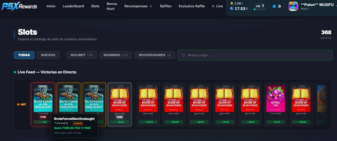Open the Live section
Viewport: 337px width, 141px height.
click(219, 6)
